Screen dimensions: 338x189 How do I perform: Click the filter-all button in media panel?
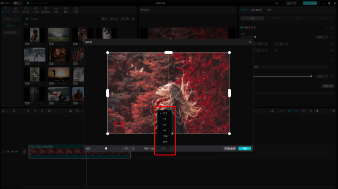(125, 19)
